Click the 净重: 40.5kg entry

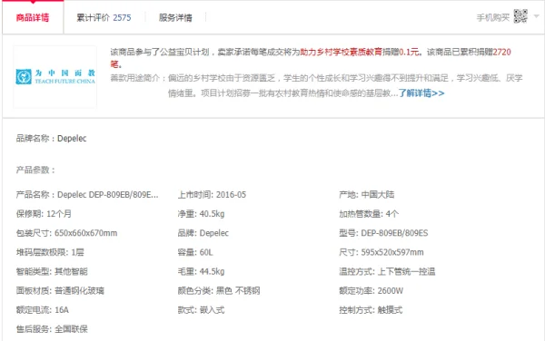coord(201,214)
